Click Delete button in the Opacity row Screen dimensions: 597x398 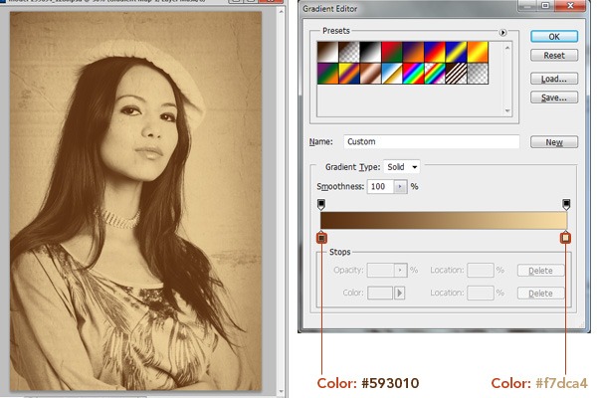pos(540,271)
